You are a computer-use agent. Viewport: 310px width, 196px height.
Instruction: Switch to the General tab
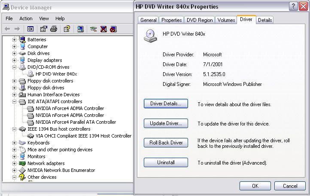(x=148, y=20)
